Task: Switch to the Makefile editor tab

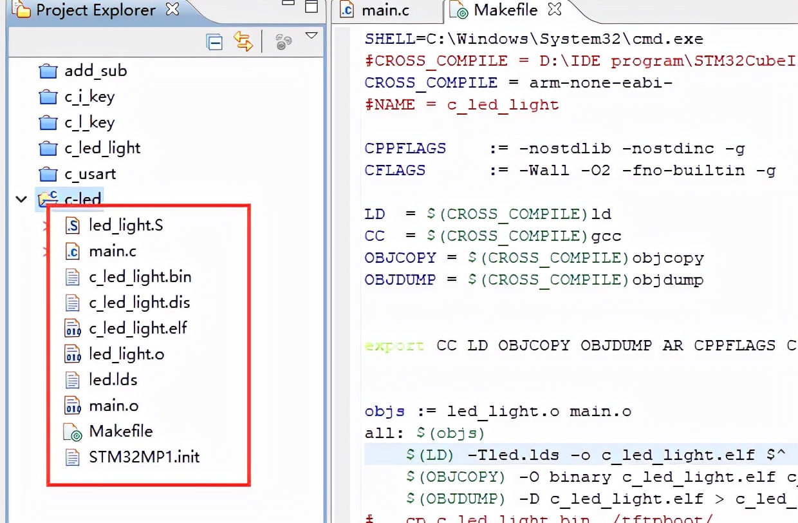Action: point(505,10)
